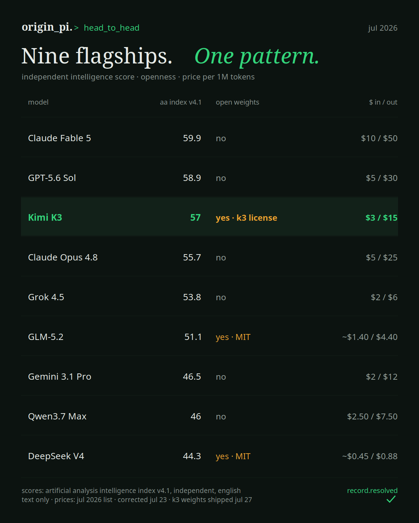Click the $10 / $50 price
The image size is (419, 523).
pyautogui.click(x=379, y=138)
